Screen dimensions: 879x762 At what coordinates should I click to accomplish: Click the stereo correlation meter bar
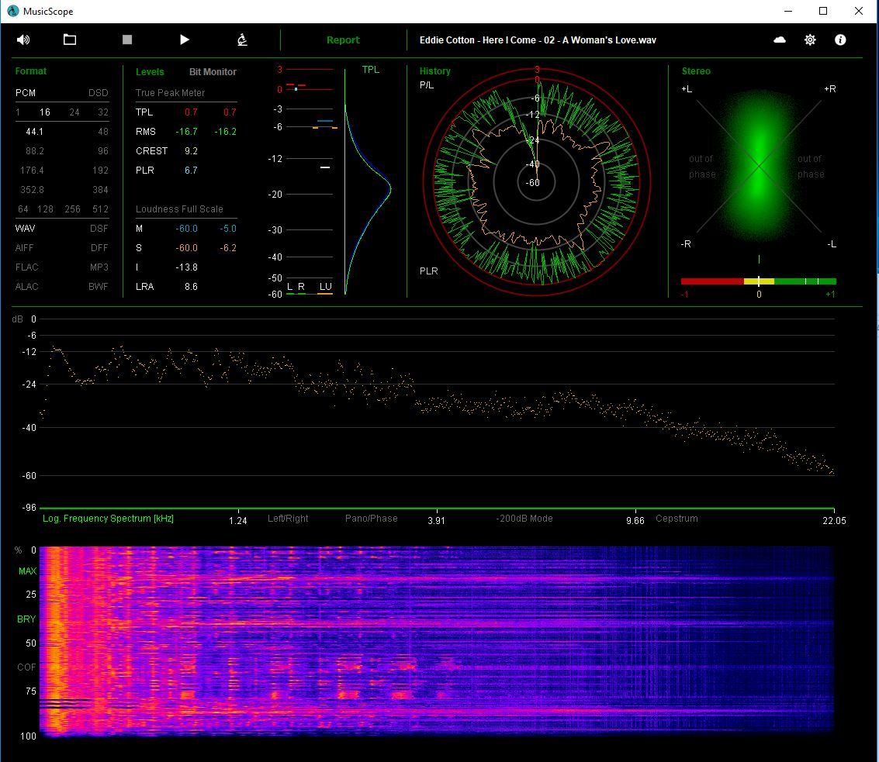[758, 281]
